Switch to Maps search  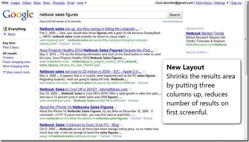pyautogui.click(x=37, y=3)
